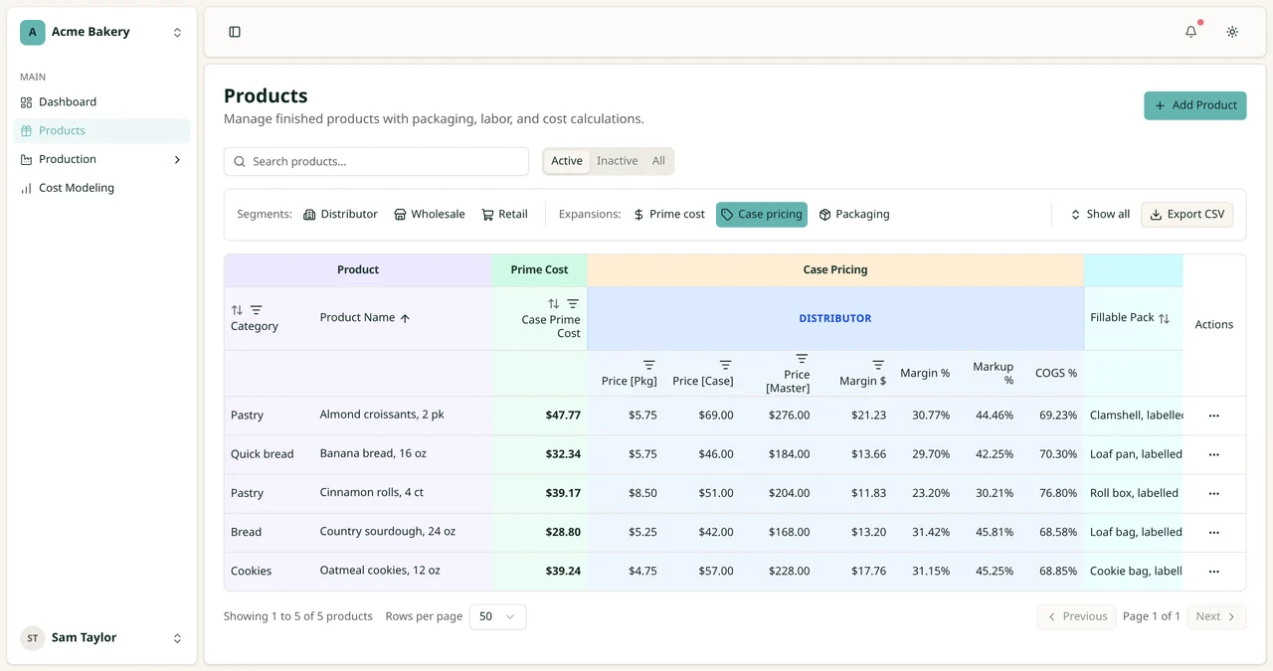
Task: Open actions menu for Almond croissants
Action: tap(1213, 416)
